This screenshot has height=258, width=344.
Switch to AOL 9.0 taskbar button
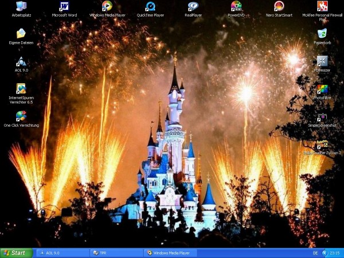coord(62,253)
